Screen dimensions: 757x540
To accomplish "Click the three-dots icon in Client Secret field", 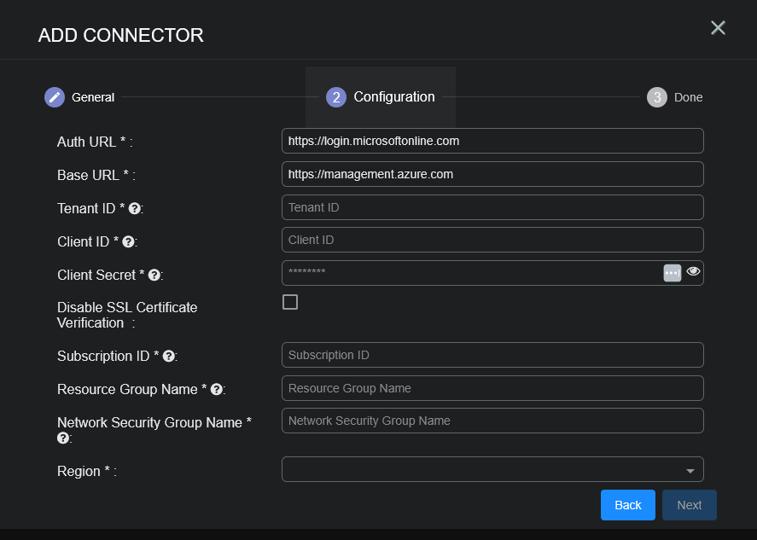I will [x=673, y=273].
